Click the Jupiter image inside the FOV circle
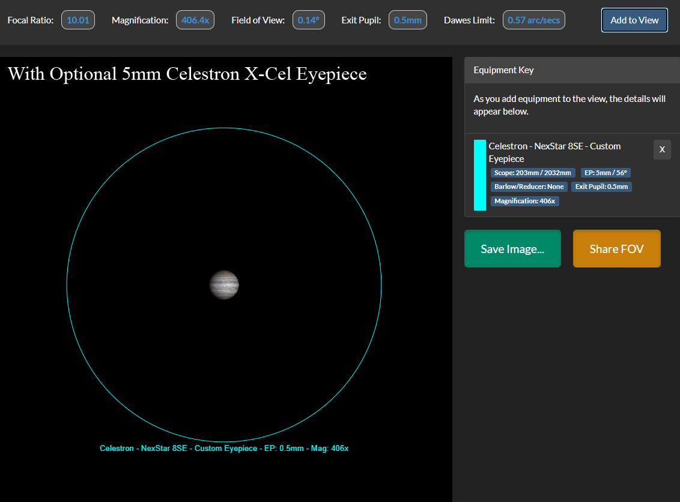The image size is (680, 502). [224, 285]
